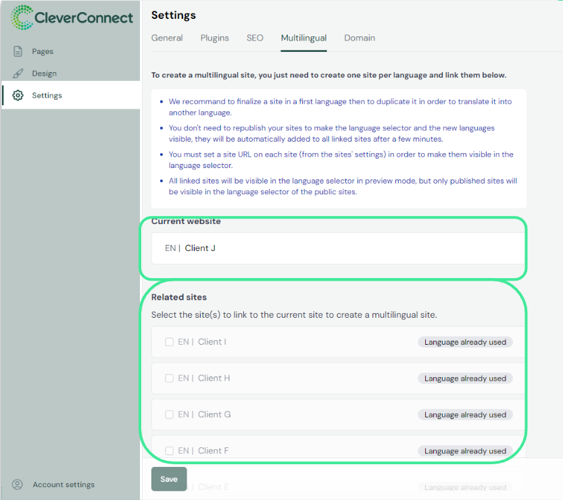Open account settings via the person icon
The height and width of the screenshot is (500, 563).
[x=16, y=484]
